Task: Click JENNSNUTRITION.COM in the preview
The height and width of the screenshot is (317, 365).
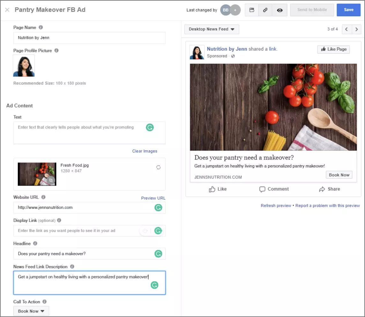Action: [218, 177]
